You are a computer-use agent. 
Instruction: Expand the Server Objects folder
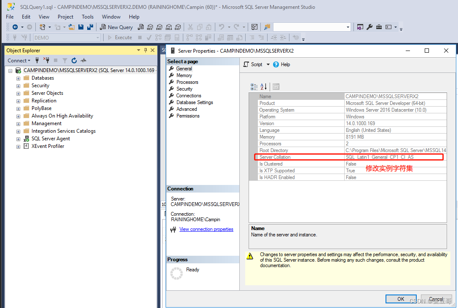18,94
